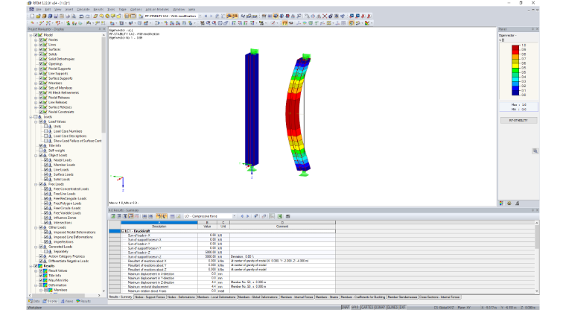
Task: Open the Add-on Modules menu
Action: click(157, 10)
